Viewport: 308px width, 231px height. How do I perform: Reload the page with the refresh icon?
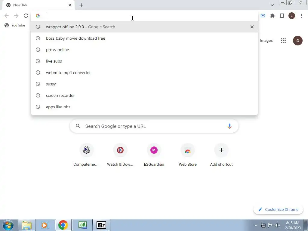(x=26, y=16)
